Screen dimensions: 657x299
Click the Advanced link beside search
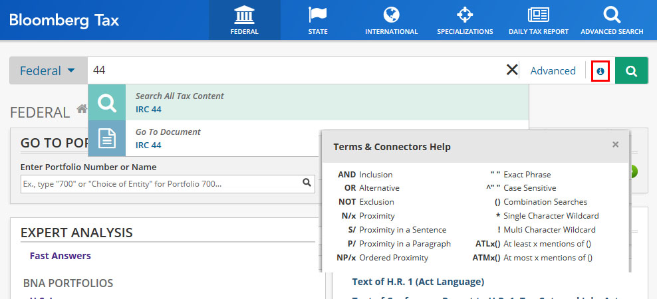(x=553, y=70)
